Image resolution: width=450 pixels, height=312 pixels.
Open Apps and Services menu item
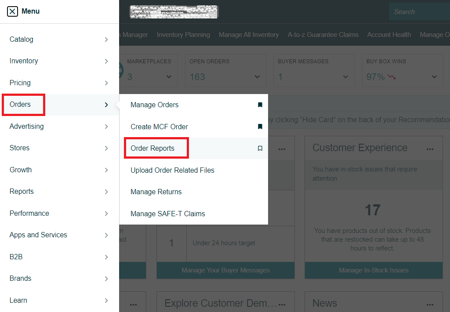[38, 235]
